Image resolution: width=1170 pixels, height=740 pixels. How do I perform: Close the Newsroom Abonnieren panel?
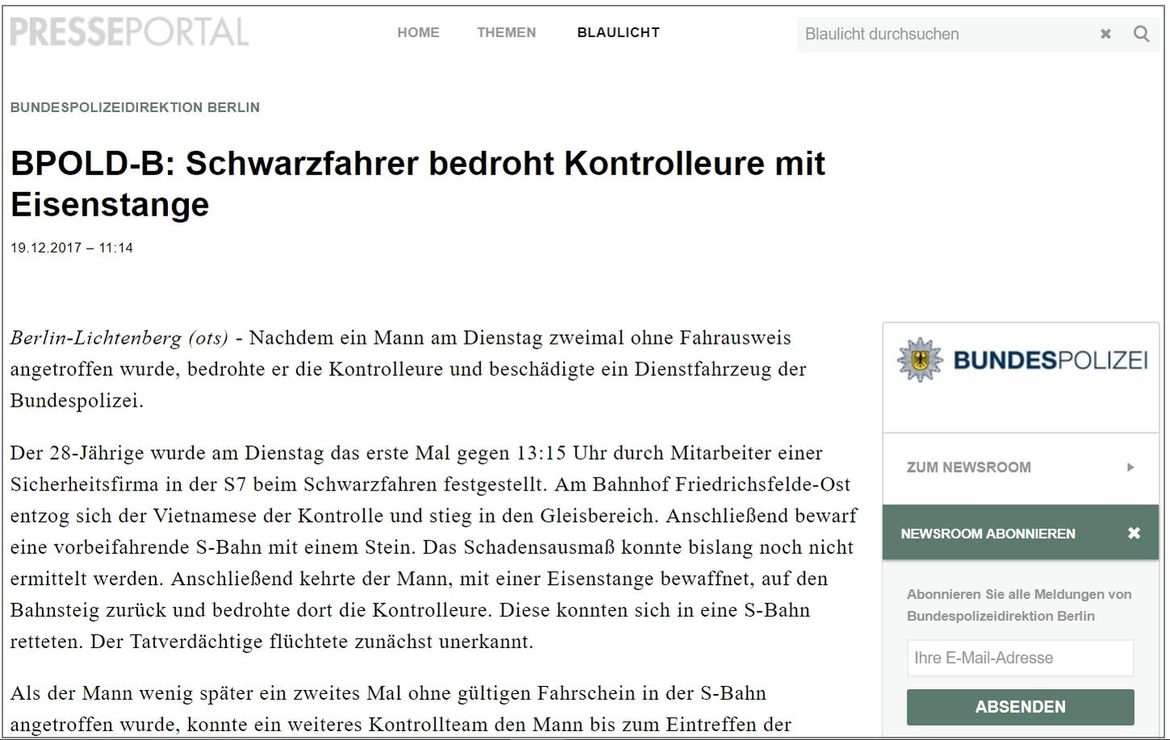[x=1134, y=533]
